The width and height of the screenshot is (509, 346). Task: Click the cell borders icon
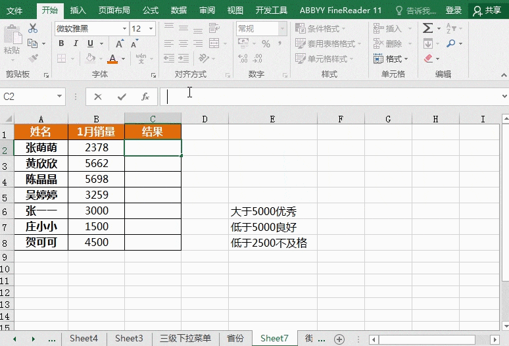pyautogui.click(x=61, y=59)
